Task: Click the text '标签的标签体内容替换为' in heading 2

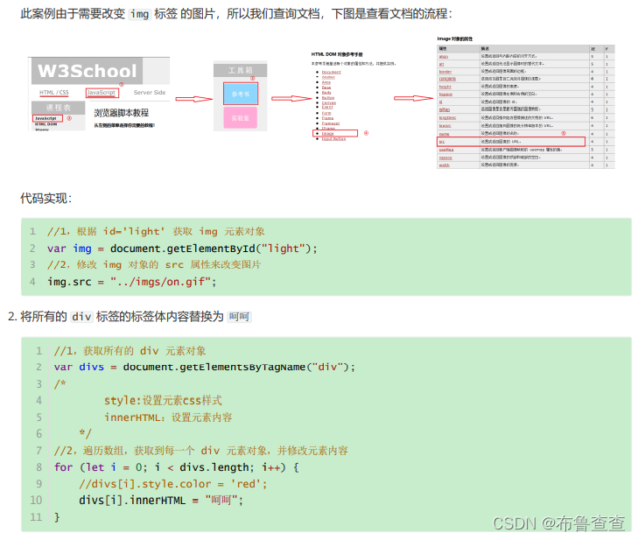Action: 160,317
